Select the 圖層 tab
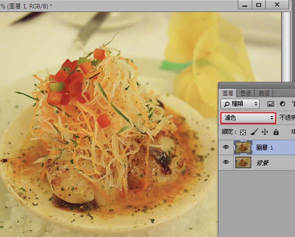295x237 pixels. click(228, 93)
